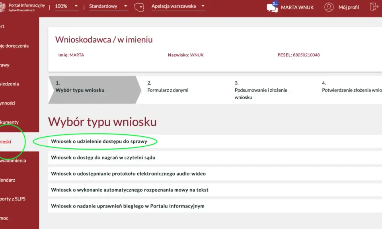
Task: Click the Portal Informacyjny eagle logo
Action: coord(2,7)
